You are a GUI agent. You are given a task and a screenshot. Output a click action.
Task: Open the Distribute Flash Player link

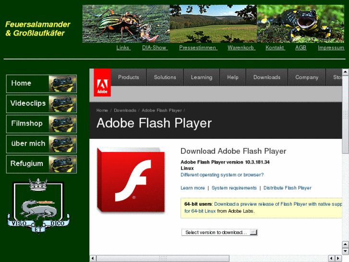[288, 188]
